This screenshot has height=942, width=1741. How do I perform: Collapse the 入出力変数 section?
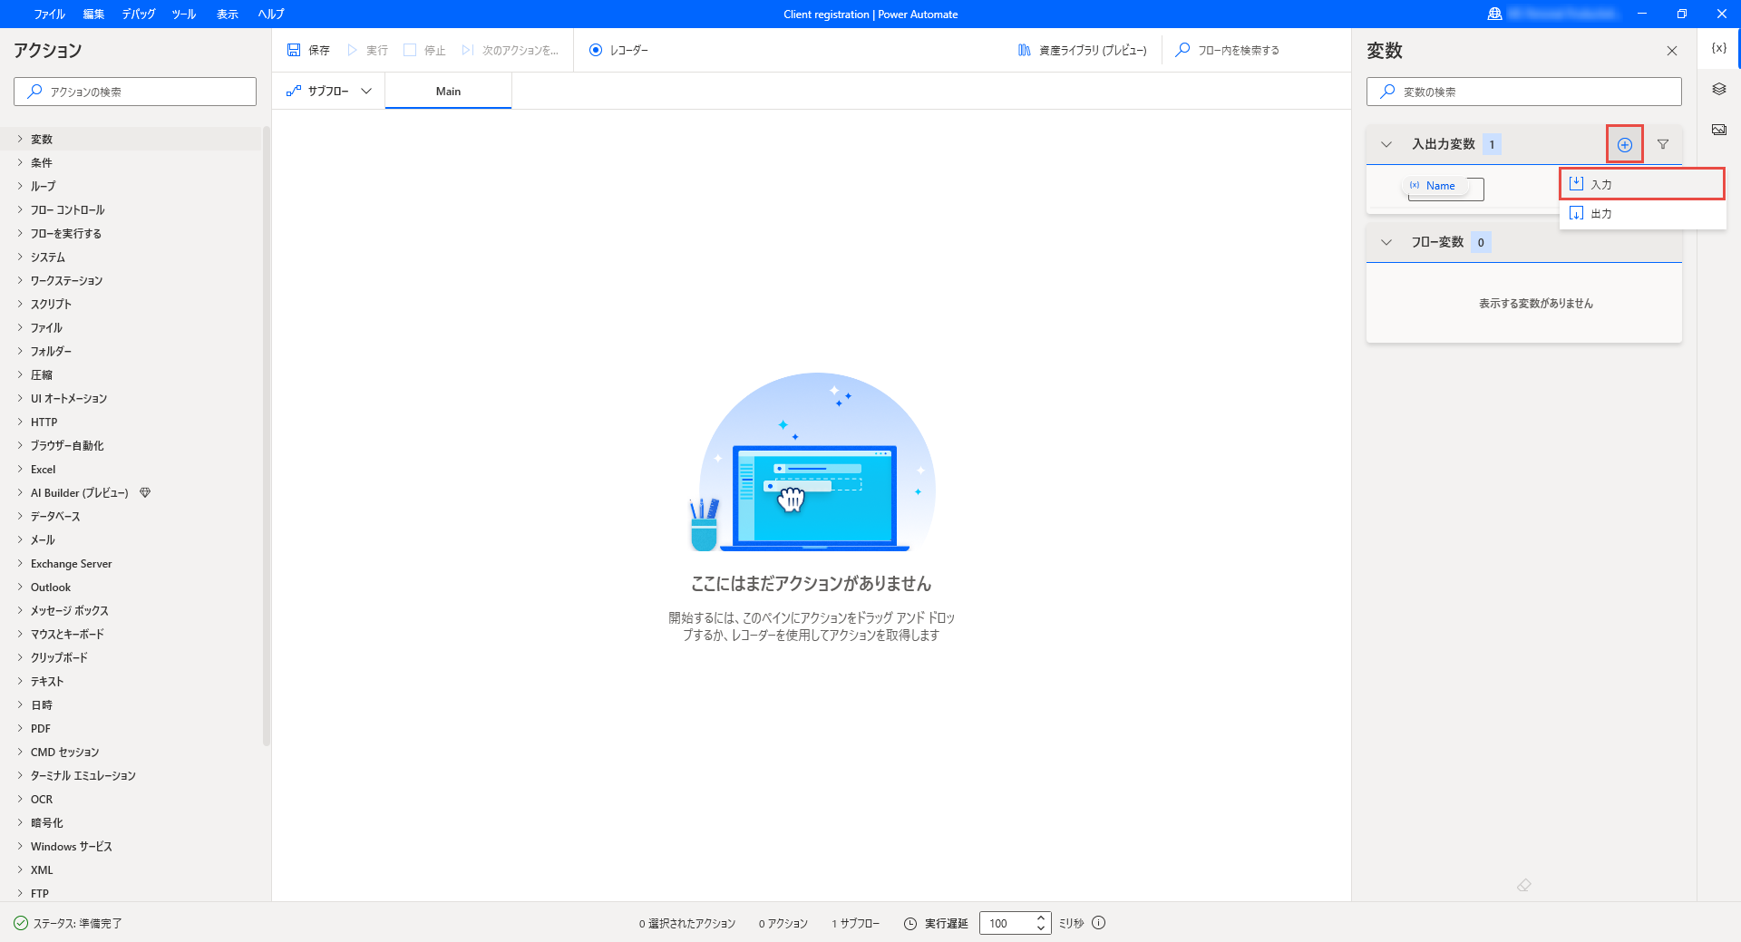pyautogui.click(x=1386, y=143)
